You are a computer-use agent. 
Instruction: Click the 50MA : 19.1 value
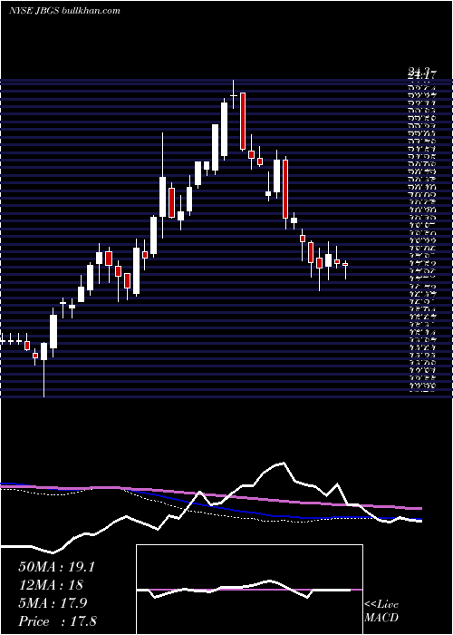56,567
